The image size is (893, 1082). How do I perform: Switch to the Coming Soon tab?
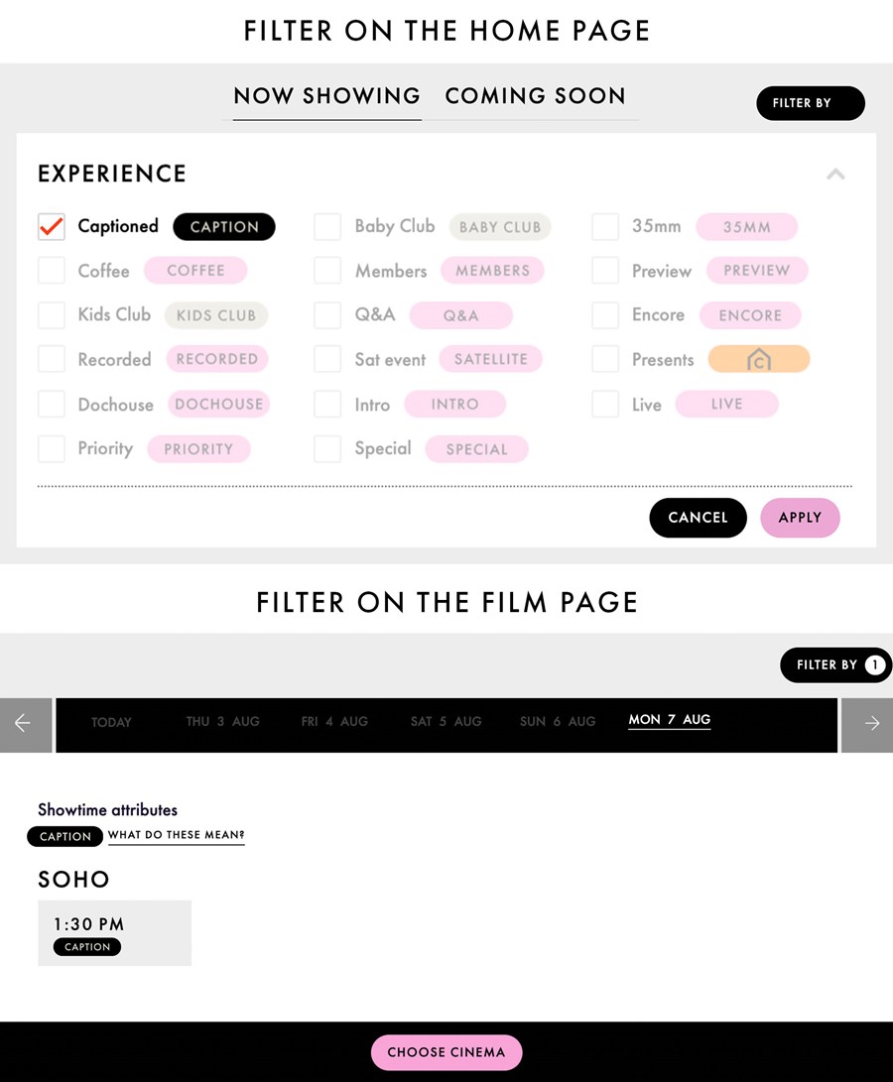coord(535,96)
